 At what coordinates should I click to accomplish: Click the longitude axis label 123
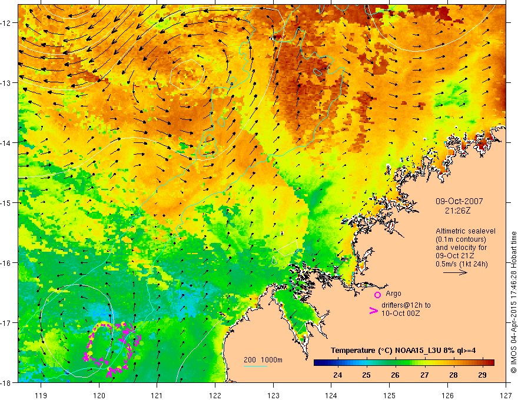[x=273, y=395]
